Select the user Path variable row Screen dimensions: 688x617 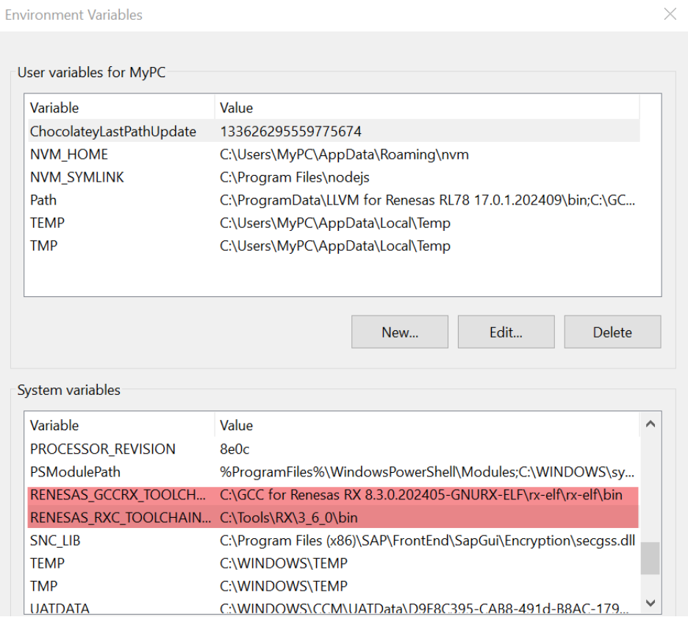(x=334, y=200)
